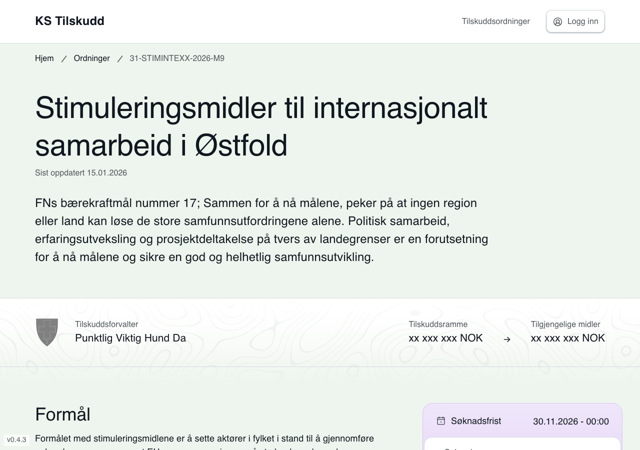Click the Sist oppdatert 15.01.2026 text
The image size is (640, 450).
tap(81, 173)
